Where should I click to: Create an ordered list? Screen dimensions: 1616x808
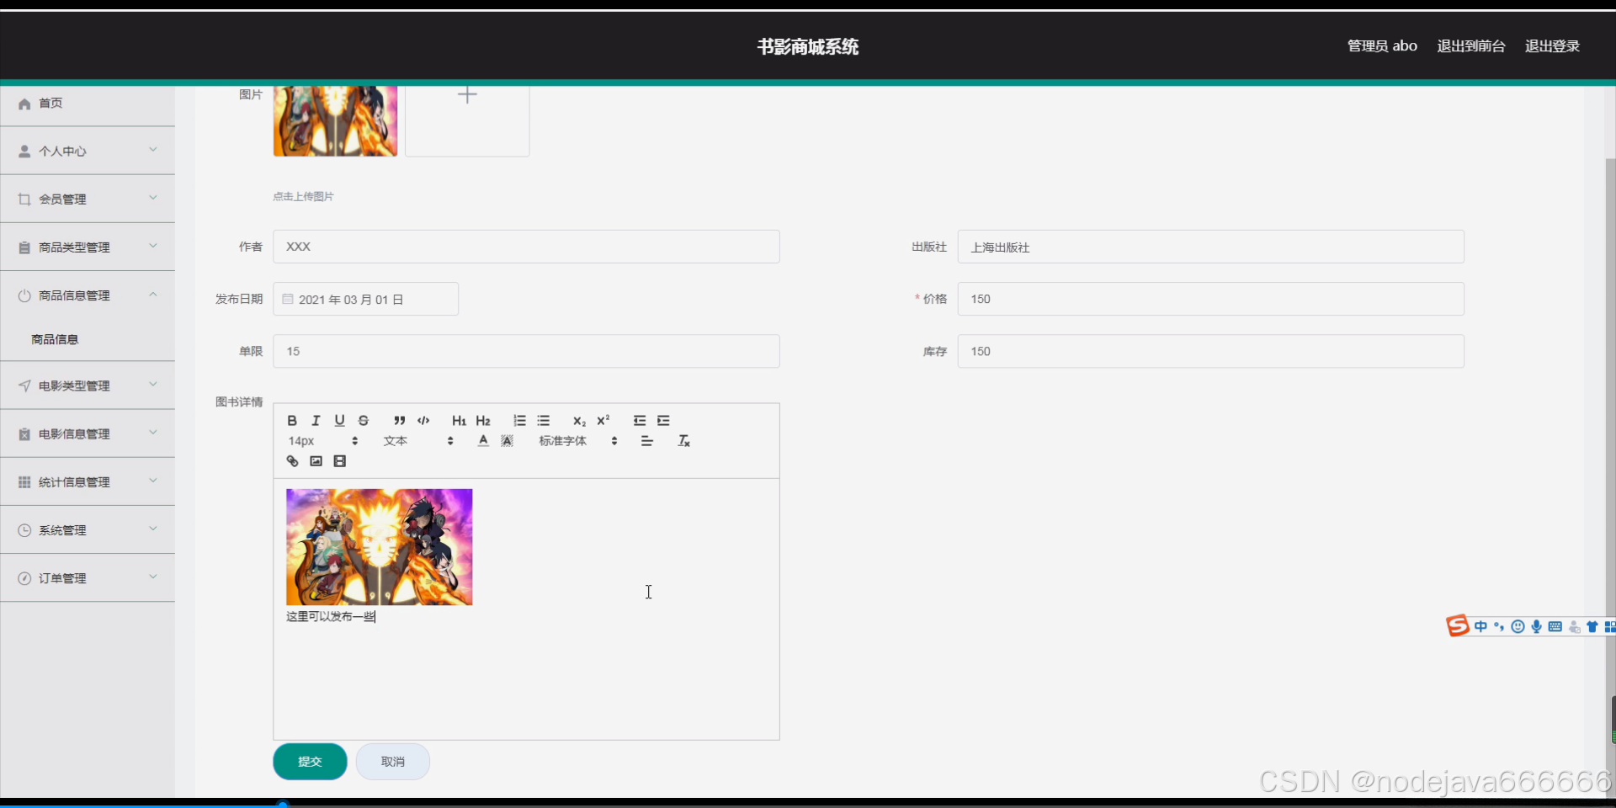pyautogui.click(x=519, y=421)
